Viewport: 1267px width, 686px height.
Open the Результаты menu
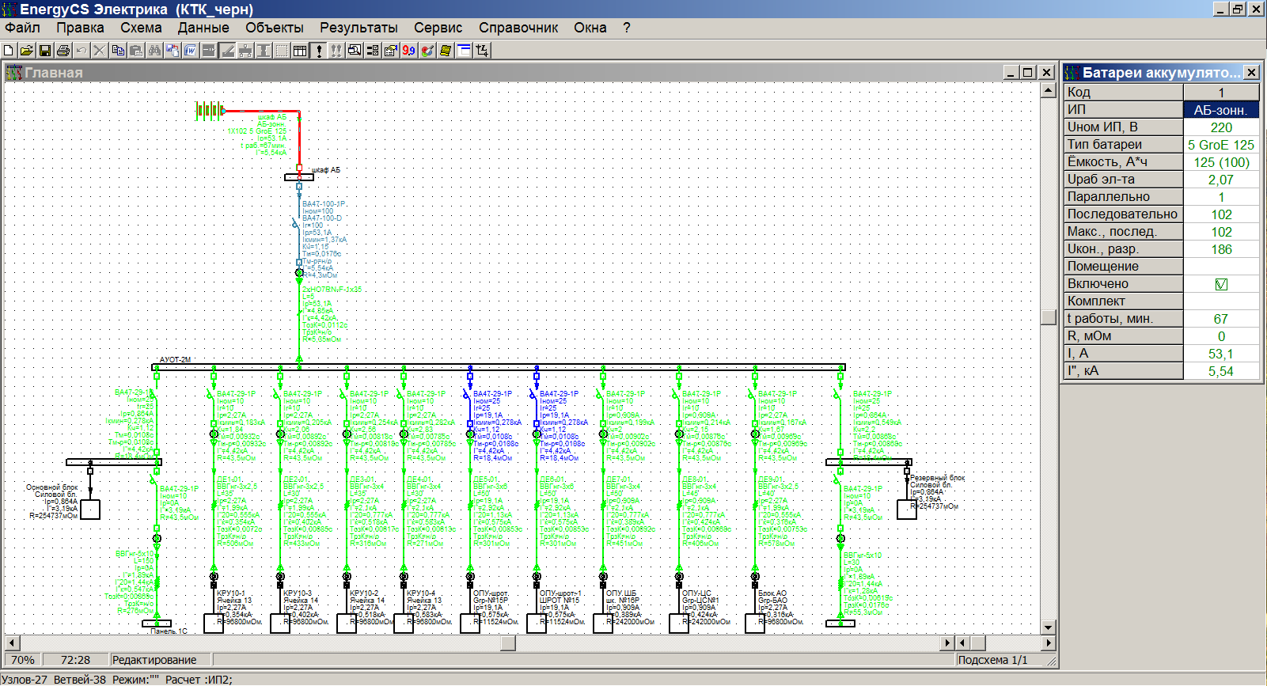click(358, 28)
